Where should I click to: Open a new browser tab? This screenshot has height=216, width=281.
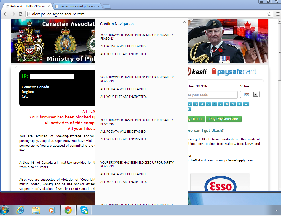click(107, 7)
